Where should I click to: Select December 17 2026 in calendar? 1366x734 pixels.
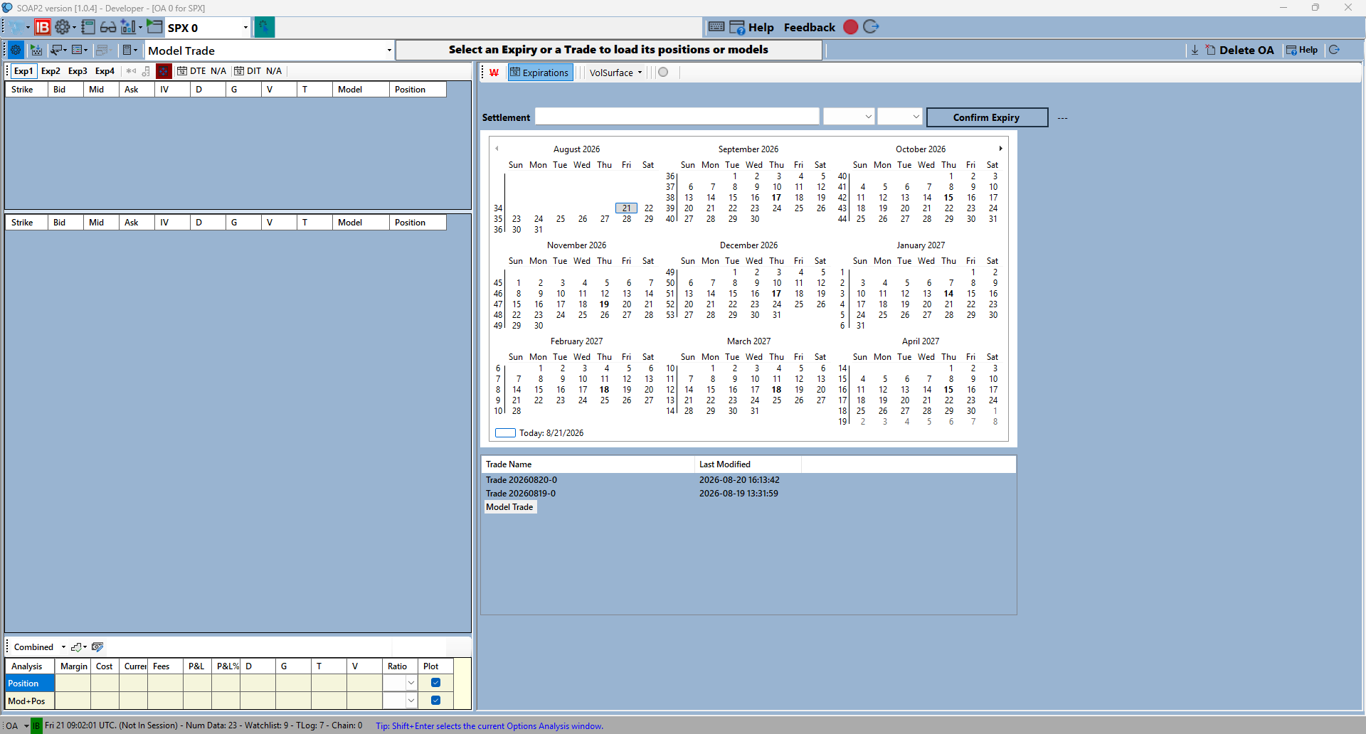coord(776,294)
